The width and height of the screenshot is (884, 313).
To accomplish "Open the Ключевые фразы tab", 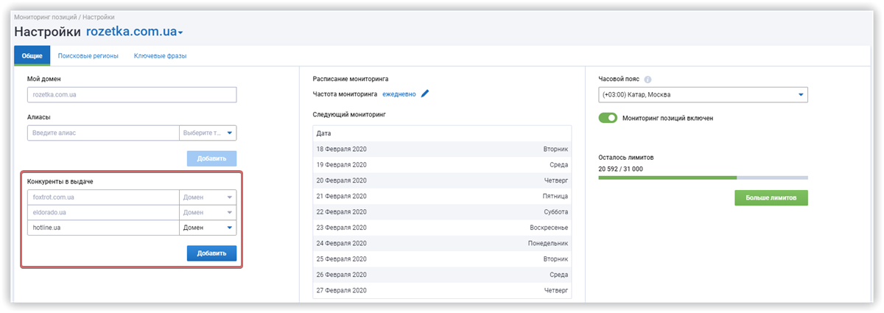I will pyautogui.click(x=160, y=56).
